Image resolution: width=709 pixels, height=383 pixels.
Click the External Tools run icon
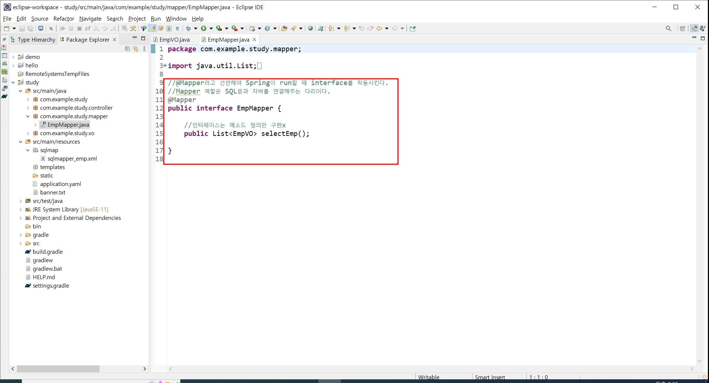click(235, 28)
